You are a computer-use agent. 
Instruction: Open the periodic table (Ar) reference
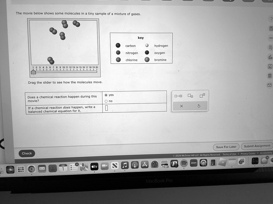point(270,67)
